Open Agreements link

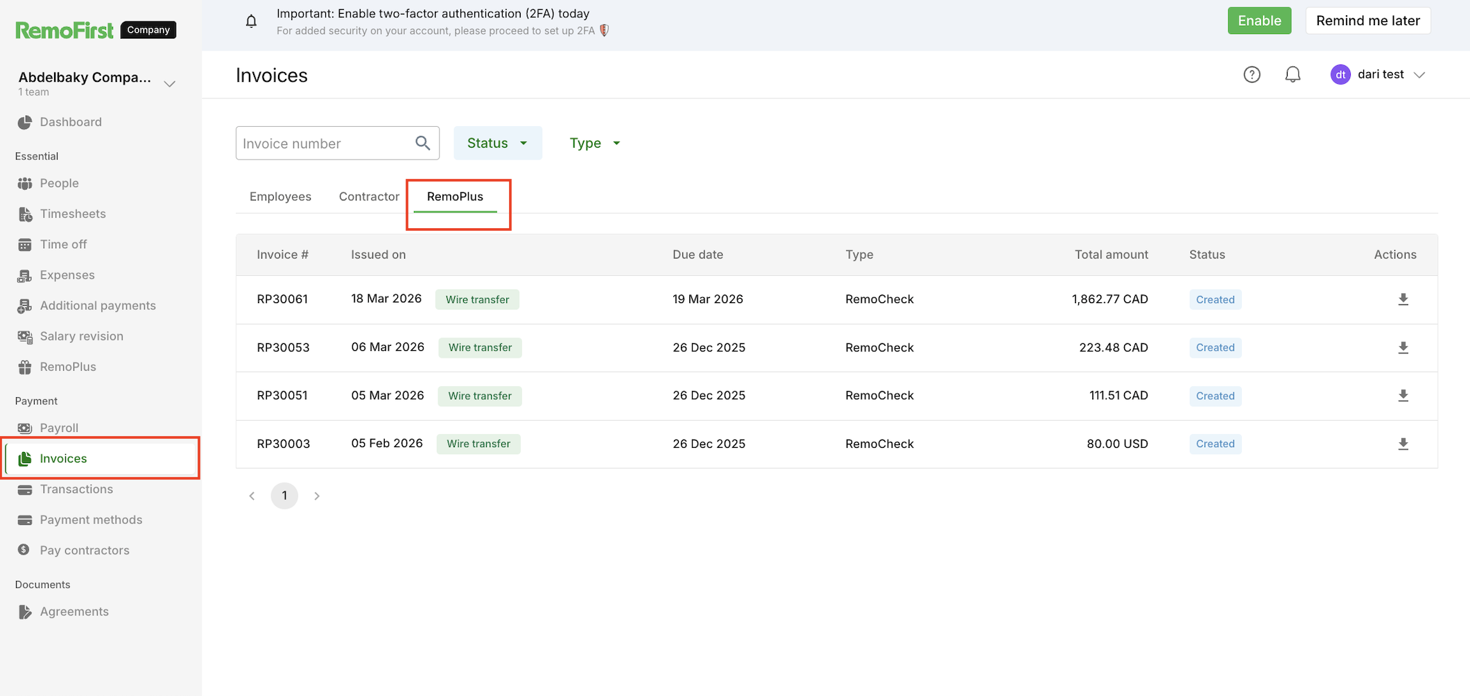click(x=74, y=611)
